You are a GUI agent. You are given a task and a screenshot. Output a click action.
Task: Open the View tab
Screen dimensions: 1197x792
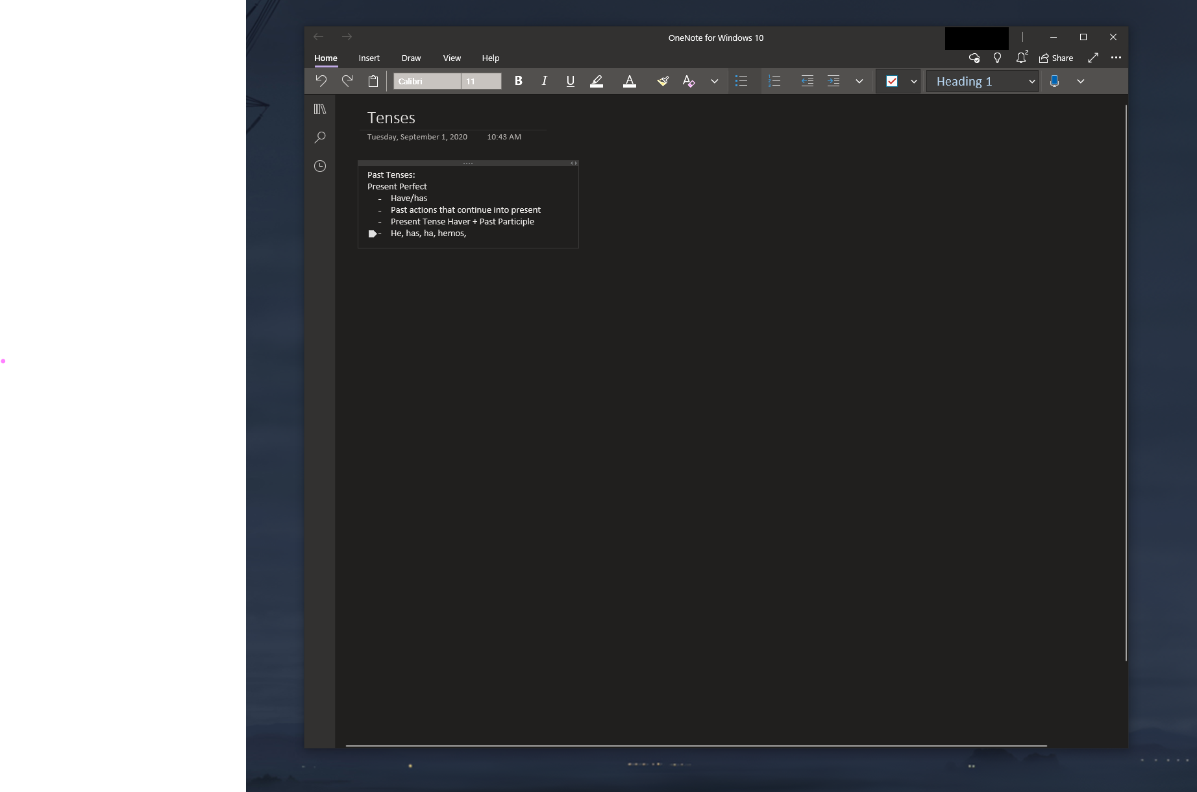point(452,58)
